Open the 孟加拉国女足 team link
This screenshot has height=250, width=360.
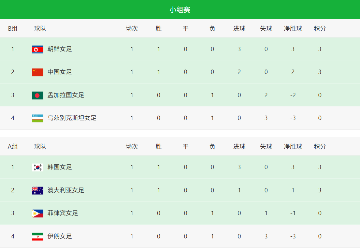66,95
